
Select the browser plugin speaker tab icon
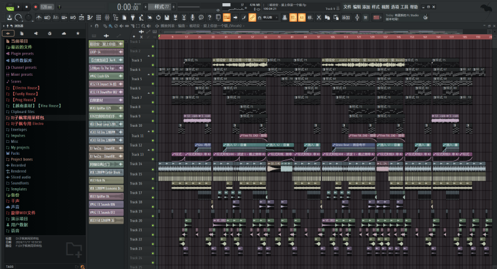coord(36,34)
